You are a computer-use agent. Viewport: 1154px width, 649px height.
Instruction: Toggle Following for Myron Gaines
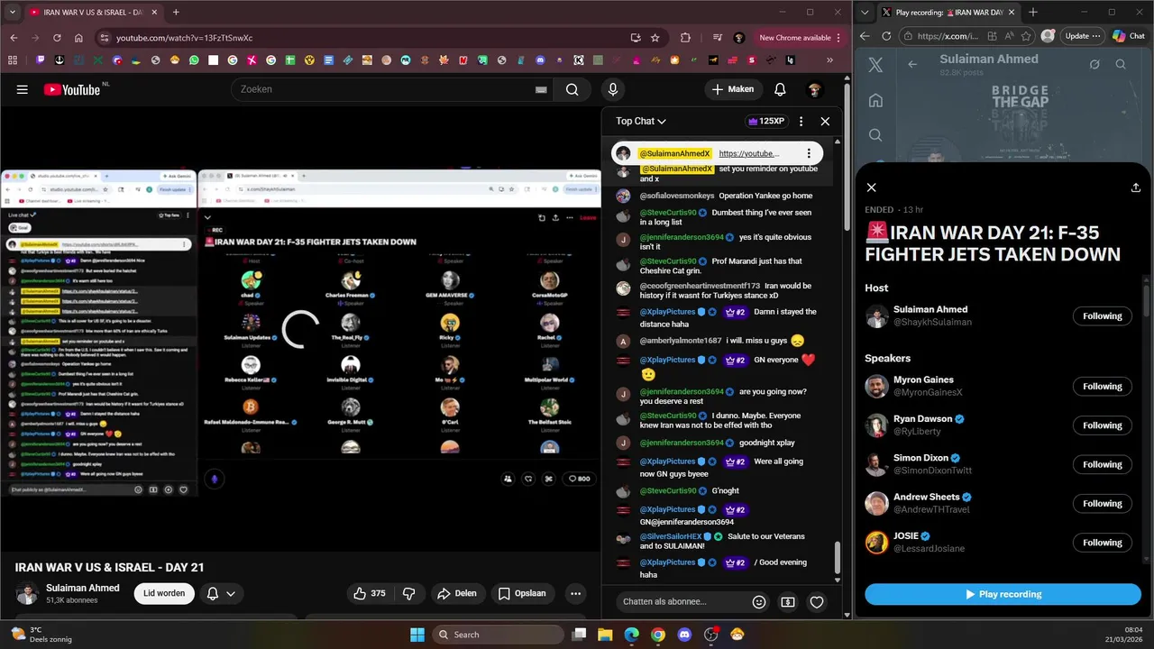(1102, 387)
